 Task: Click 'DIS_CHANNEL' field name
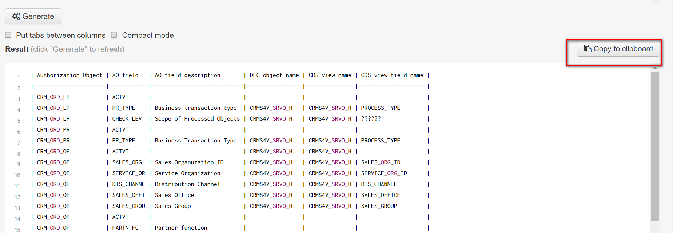tap(379, 184)
